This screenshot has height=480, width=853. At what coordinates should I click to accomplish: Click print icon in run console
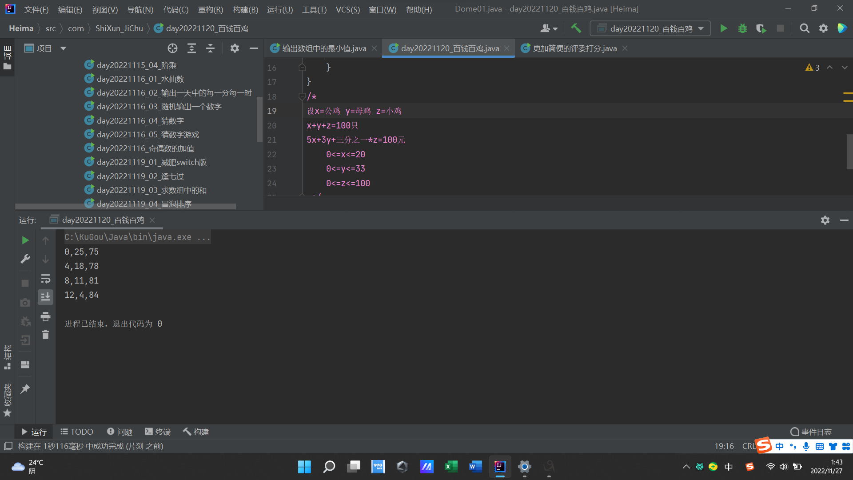pos(45,316)
